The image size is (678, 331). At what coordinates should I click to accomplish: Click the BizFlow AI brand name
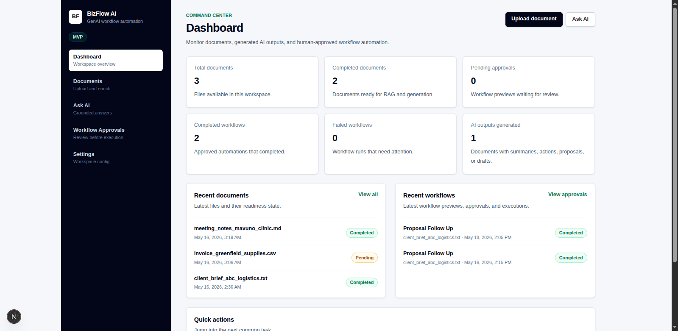tap(102, 14)
